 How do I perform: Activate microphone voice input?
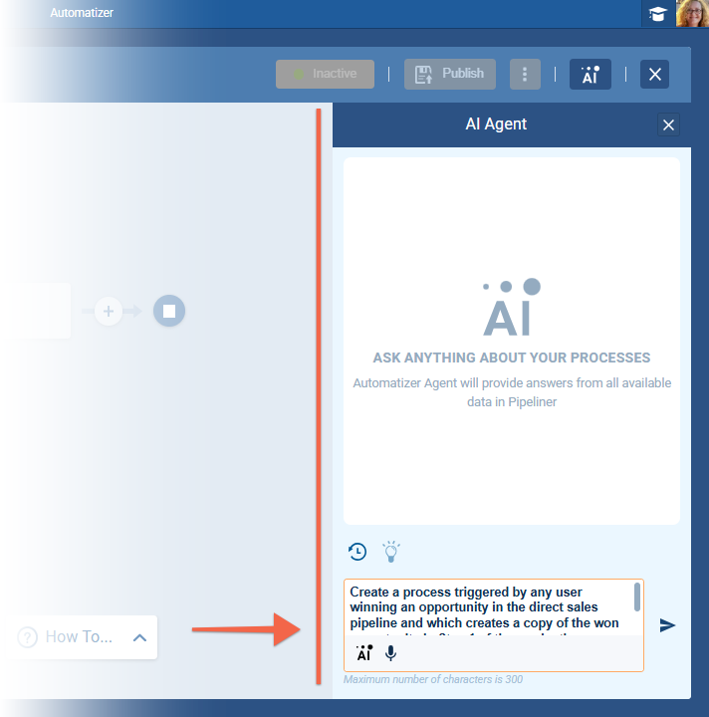pyautogui.click(x=391, y=653)
